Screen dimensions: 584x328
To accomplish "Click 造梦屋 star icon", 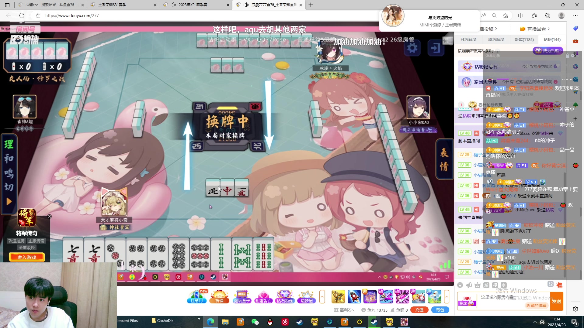I will [x=307, y=296].
